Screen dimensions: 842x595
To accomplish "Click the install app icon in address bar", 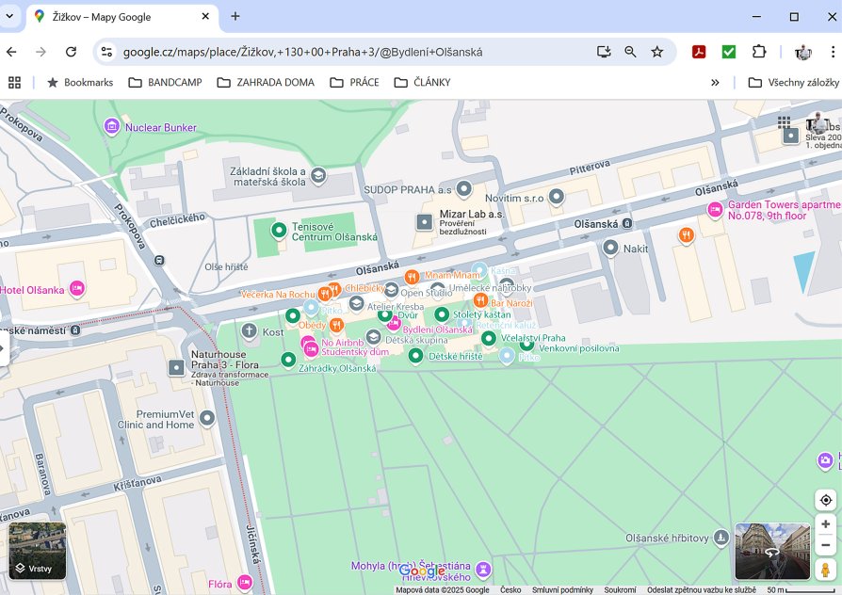I will point(604,52).
